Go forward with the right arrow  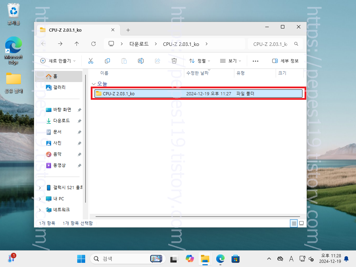click(60, 44)
